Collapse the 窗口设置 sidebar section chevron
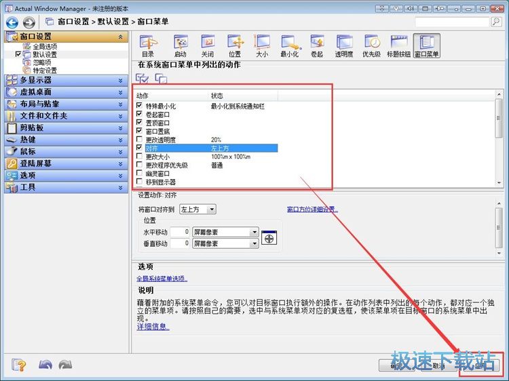This screenshot has height=381, width=509. (x=120, y=37)
